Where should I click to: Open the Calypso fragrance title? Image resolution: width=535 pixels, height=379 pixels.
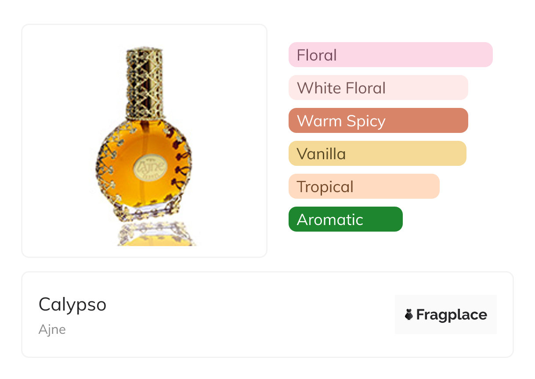[x=72, y=304]
